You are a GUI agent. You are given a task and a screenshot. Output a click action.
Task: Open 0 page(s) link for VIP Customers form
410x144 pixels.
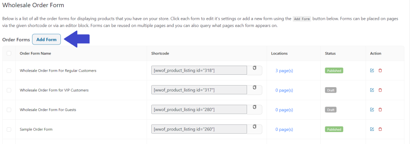284,90
